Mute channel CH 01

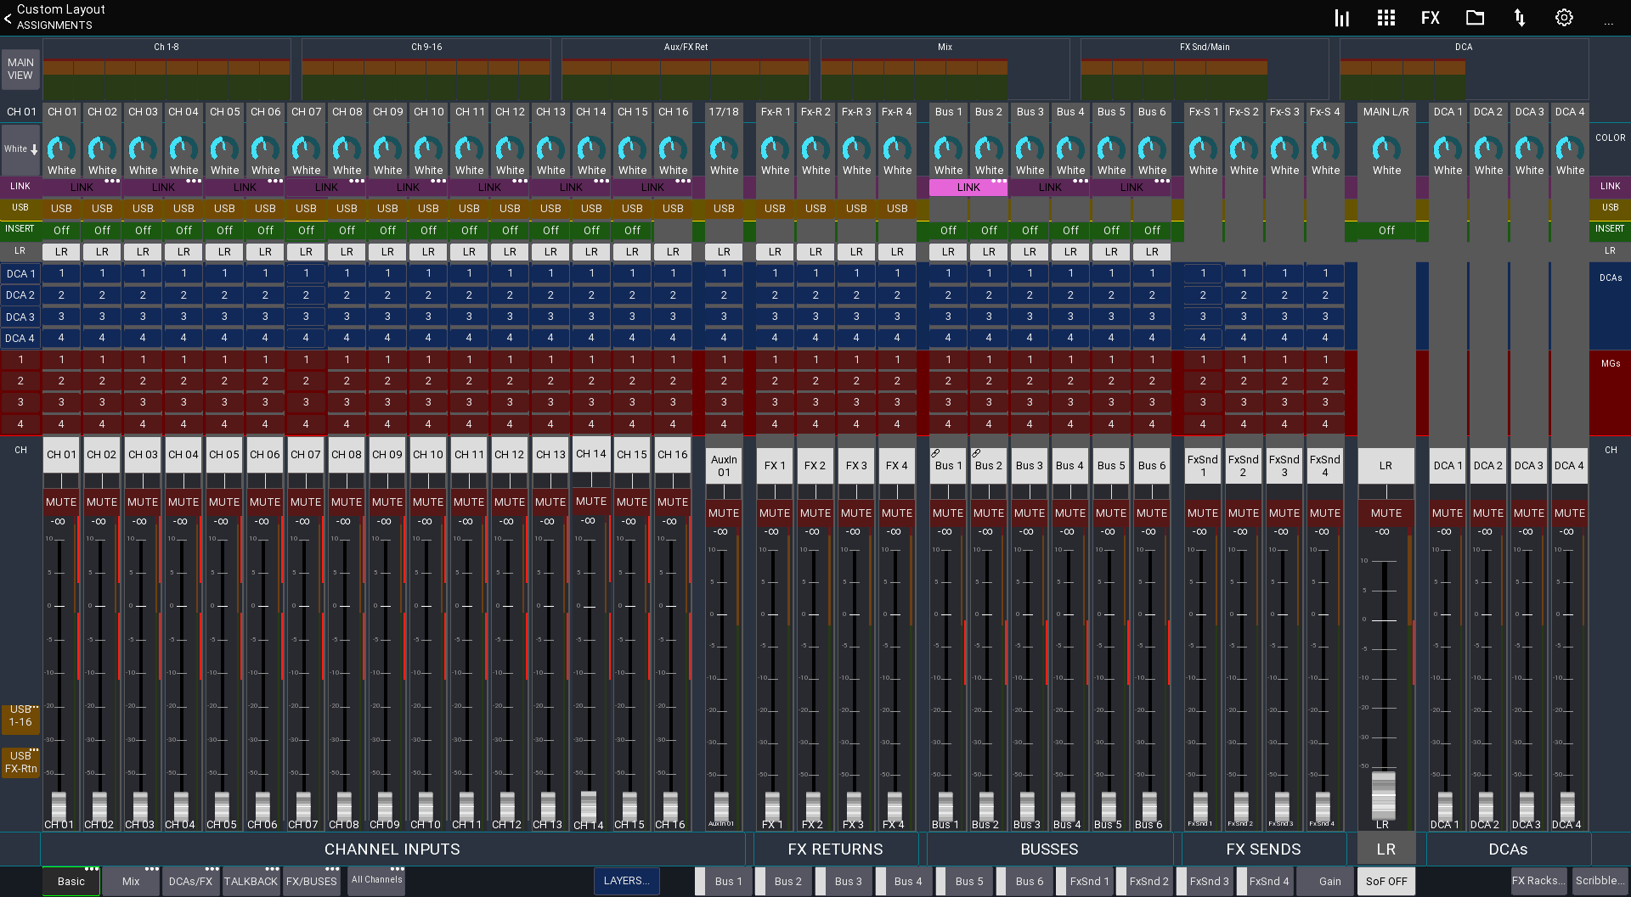(x=60, y=502)
